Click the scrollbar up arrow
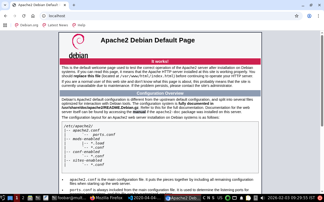The width and height of the screenshot is (324, 202). 322,33
